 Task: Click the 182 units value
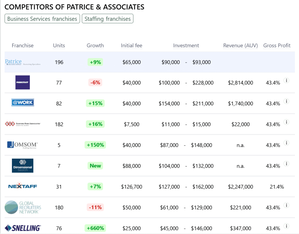[x=59, y=124]
